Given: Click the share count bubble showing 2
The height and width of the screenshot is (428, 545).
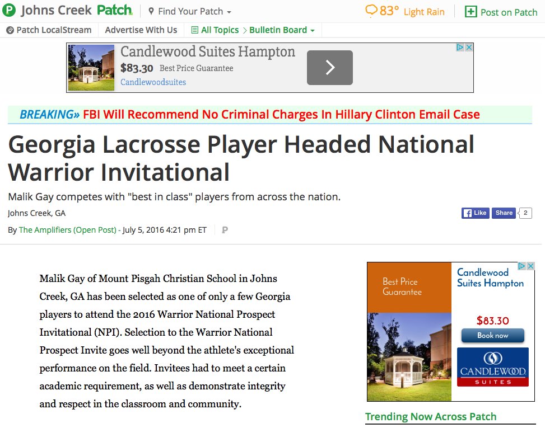Looking at the screenshot, I should tap(525, 213).
